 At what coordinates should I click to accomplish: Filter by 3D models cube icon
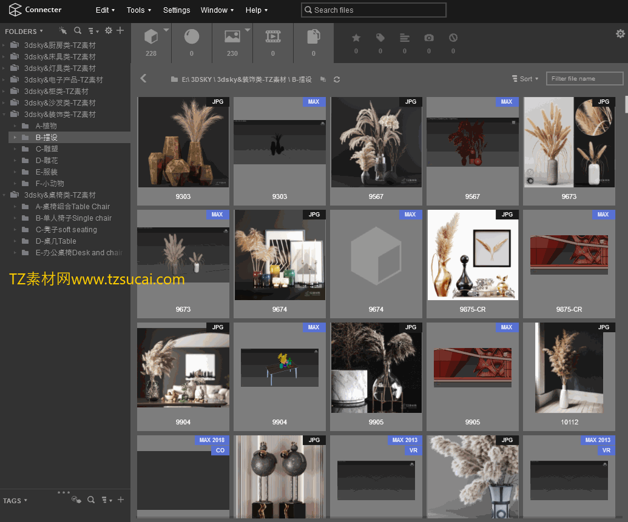click(151, 38)
